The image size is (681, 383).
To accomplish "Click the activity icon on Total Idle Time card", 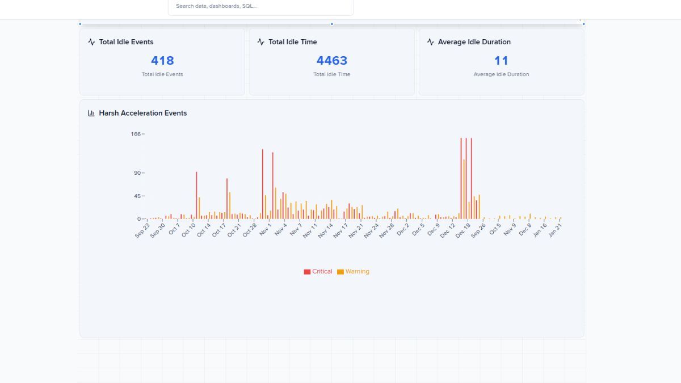I will [x=260, y=41].
